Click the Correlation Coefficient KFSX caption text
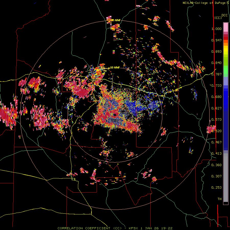The height and width of the screenshot is (230, 230). pyautogui.click(x=115, y=228)
